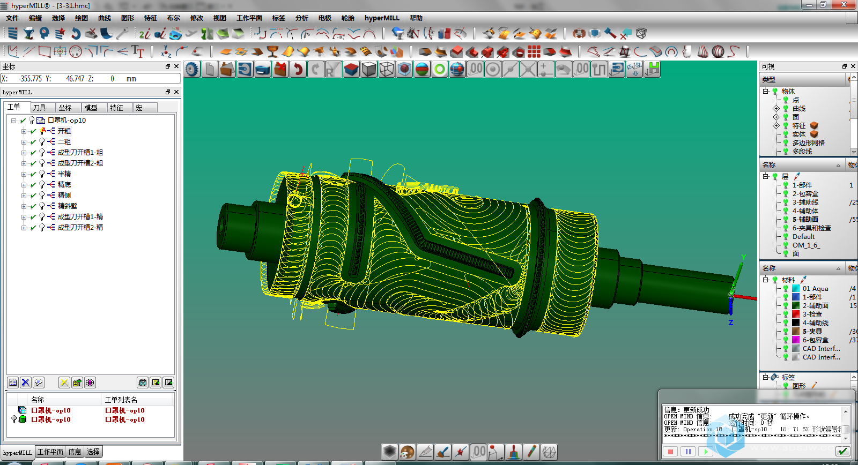Click the green save H icon in viewport toolbar
The image size is (858, 465).
coord(652,69)
